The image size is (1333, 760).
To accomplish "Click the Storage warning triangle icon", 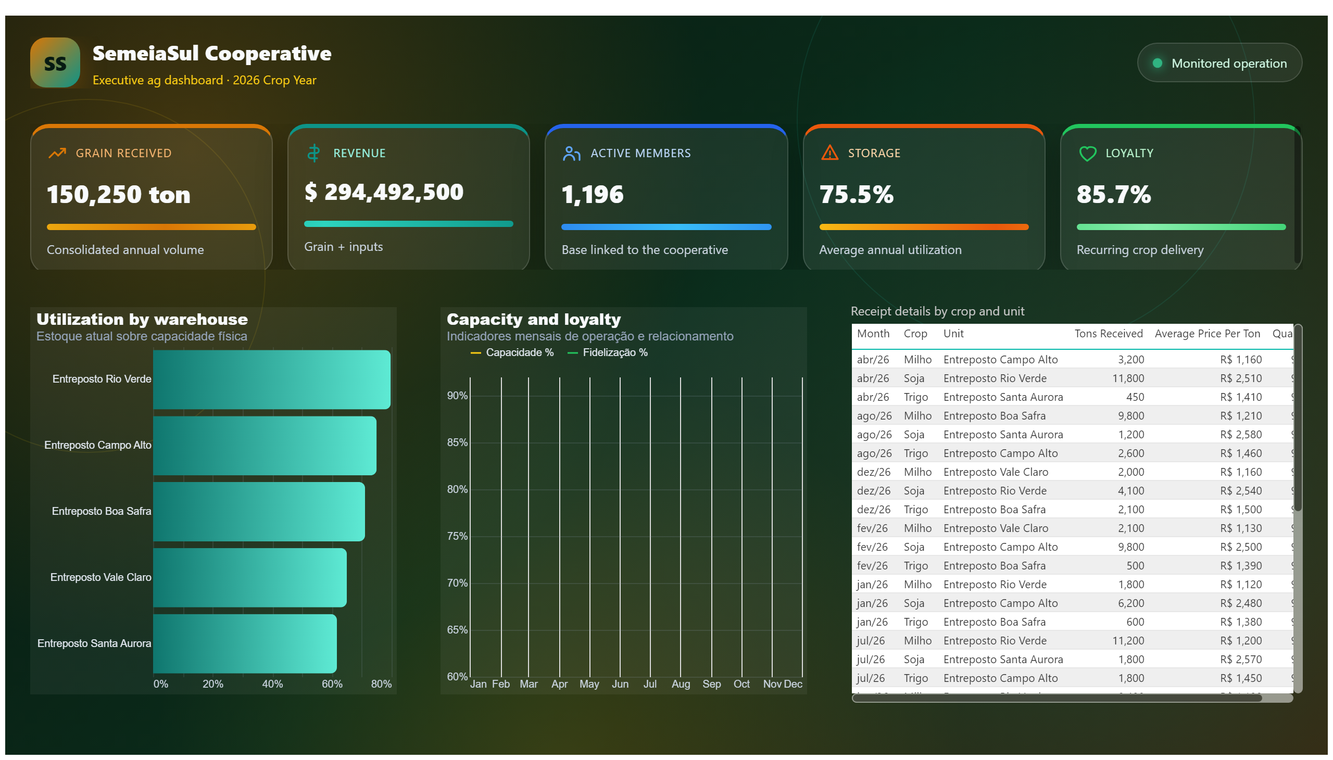I will tap(829, 153).
